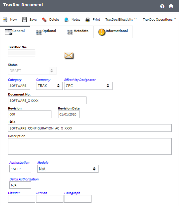Click the Revision Date field
Viewport: 179px width, 206px height.
pyautogui.click(x=69, y=114)
